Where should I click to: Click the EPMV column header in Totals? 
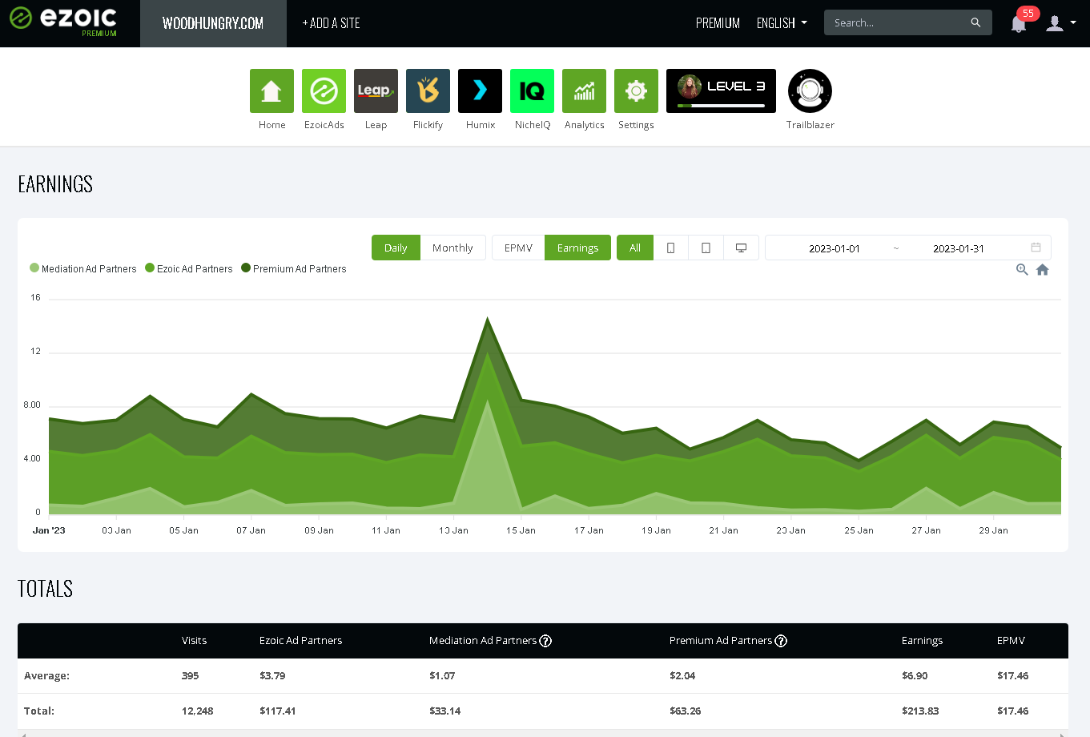pyautogui.click(x=1011, y=641)
